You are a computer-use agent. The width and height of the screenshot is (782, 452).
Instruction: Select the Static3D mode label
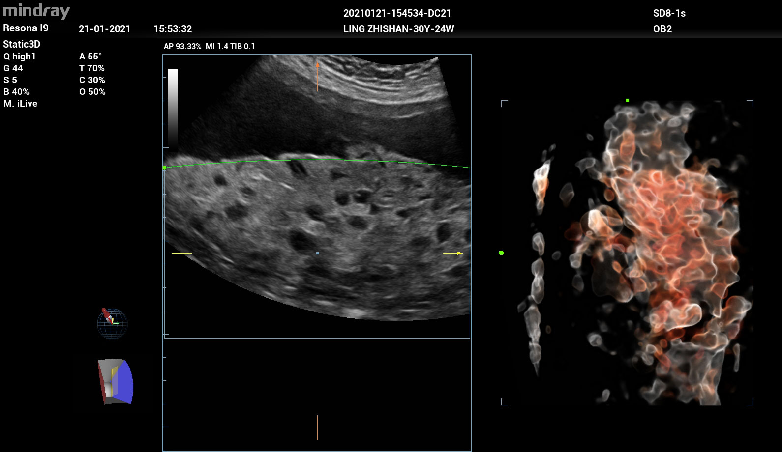pyautogui.click(x=22, y=44)
